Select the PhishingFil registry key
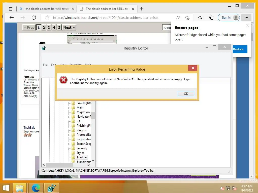This screenshot has height=193, width=258. pyautogui.click(x=84, y=126)
